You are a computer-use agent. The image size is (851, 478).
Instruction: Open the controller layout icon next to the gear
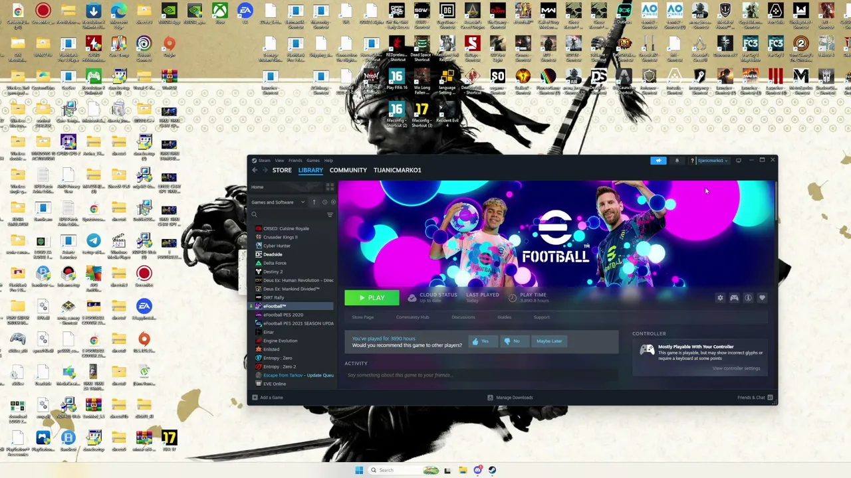click(734, 298)
